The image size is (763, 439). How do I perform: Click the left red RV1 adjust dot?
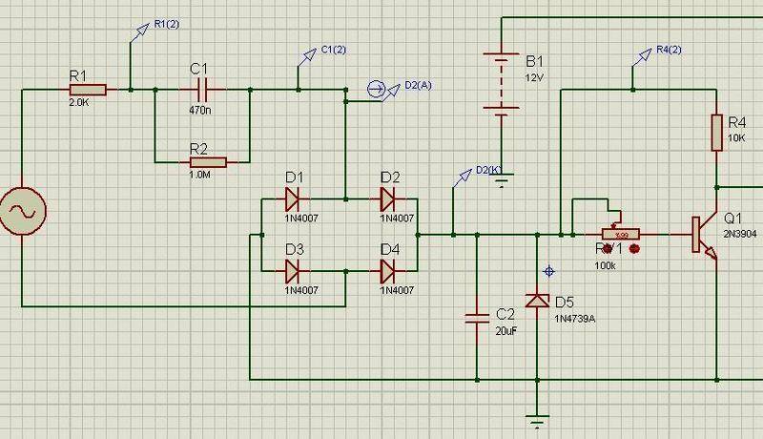click(x=608, y=249)
